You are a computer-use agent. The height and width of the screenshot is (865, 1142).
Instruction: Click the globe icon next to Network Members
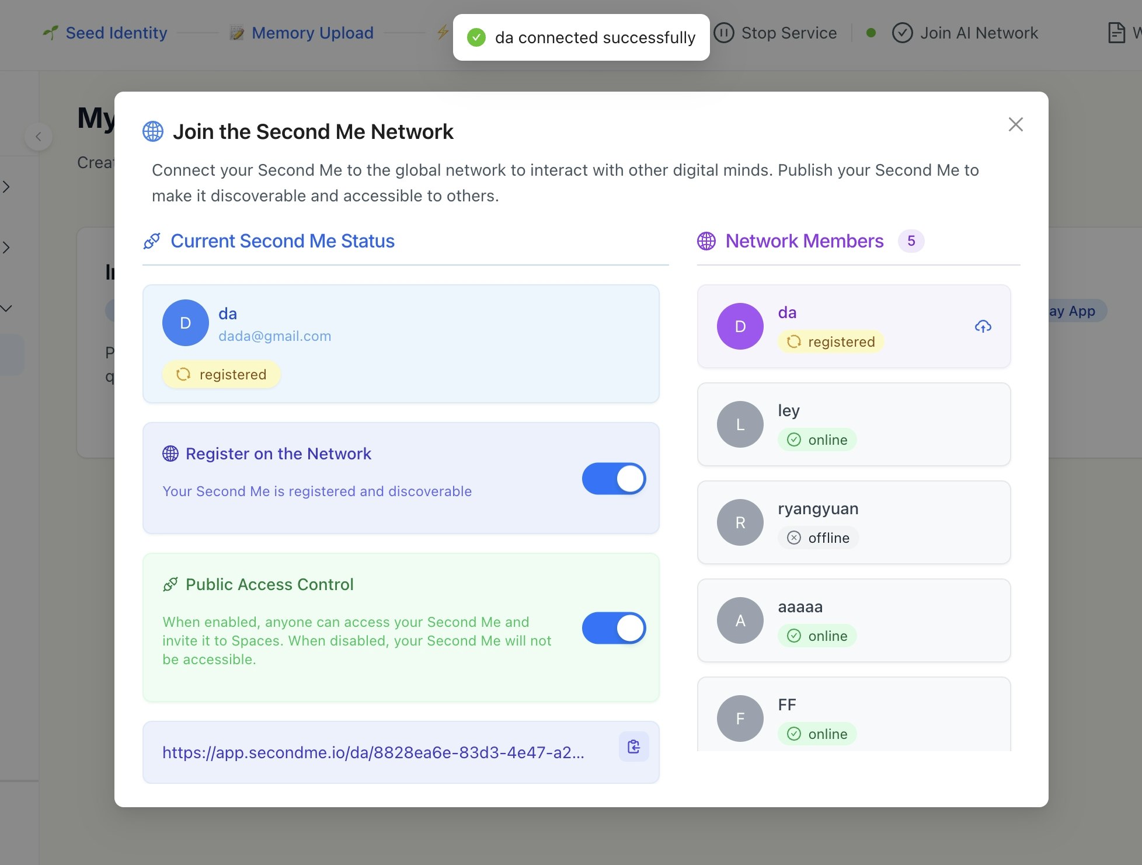coord(706,241)
